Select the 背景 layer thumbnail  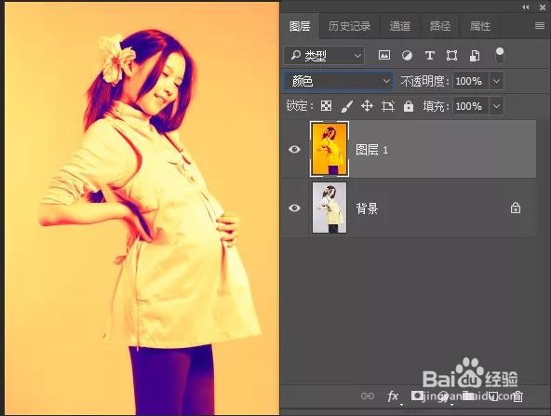[329, 208]
